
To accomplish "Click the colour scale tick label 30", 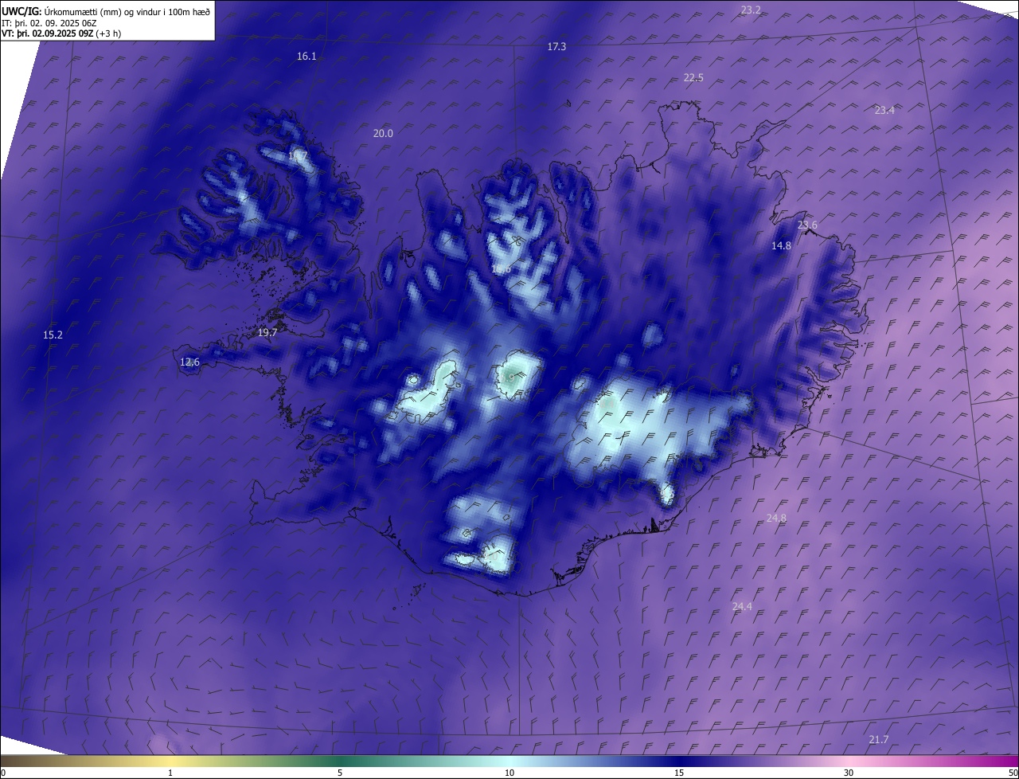I will coord(849,773).
